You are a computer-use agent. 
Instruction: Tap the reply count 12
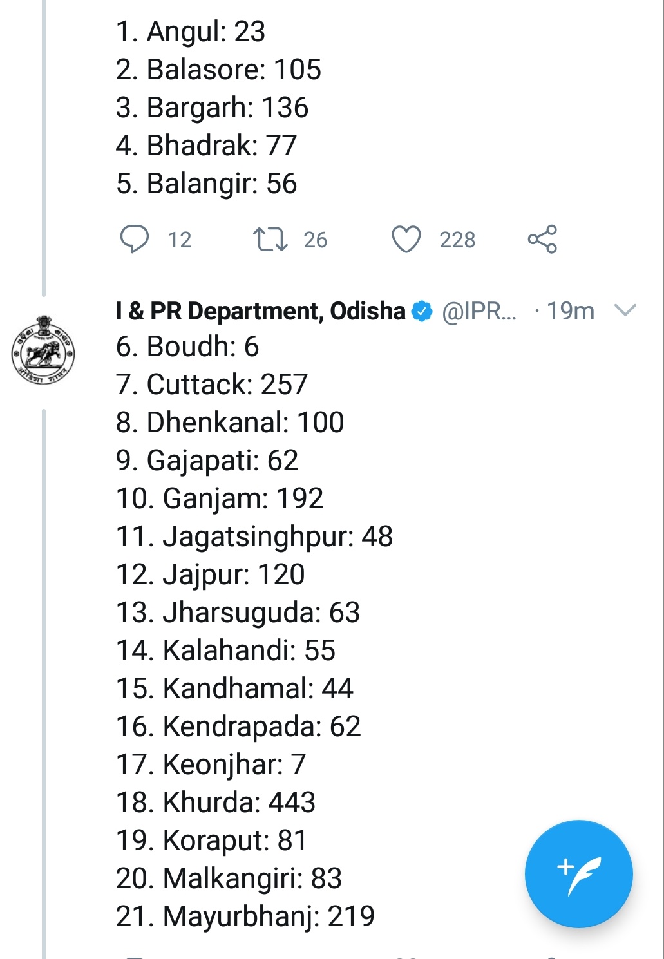[x=180, y=240]
